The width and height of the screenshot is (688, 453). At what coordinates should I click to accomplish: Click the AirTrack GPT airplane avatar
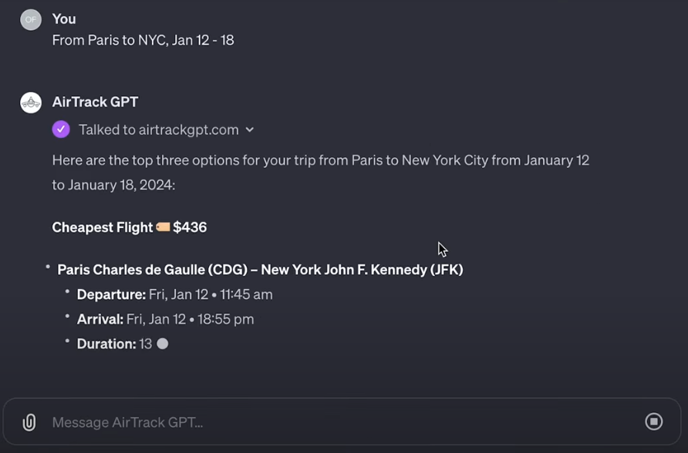pyautogui.click(x=31, y=102)
